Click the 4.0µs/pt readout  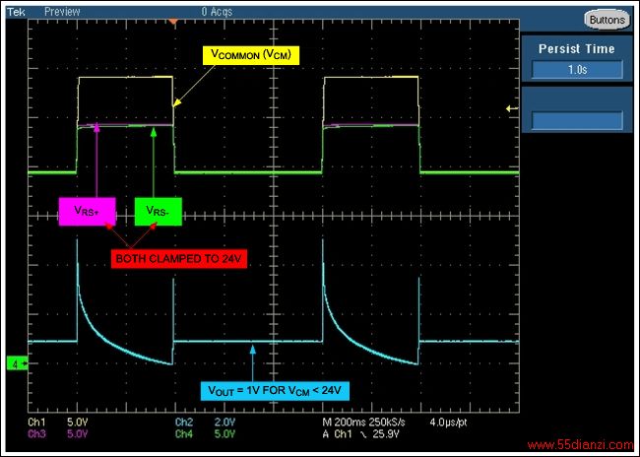coord(448,423)
